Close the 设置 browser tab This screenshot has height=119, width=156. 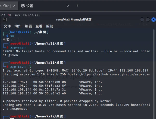click(x=68, y=6)
